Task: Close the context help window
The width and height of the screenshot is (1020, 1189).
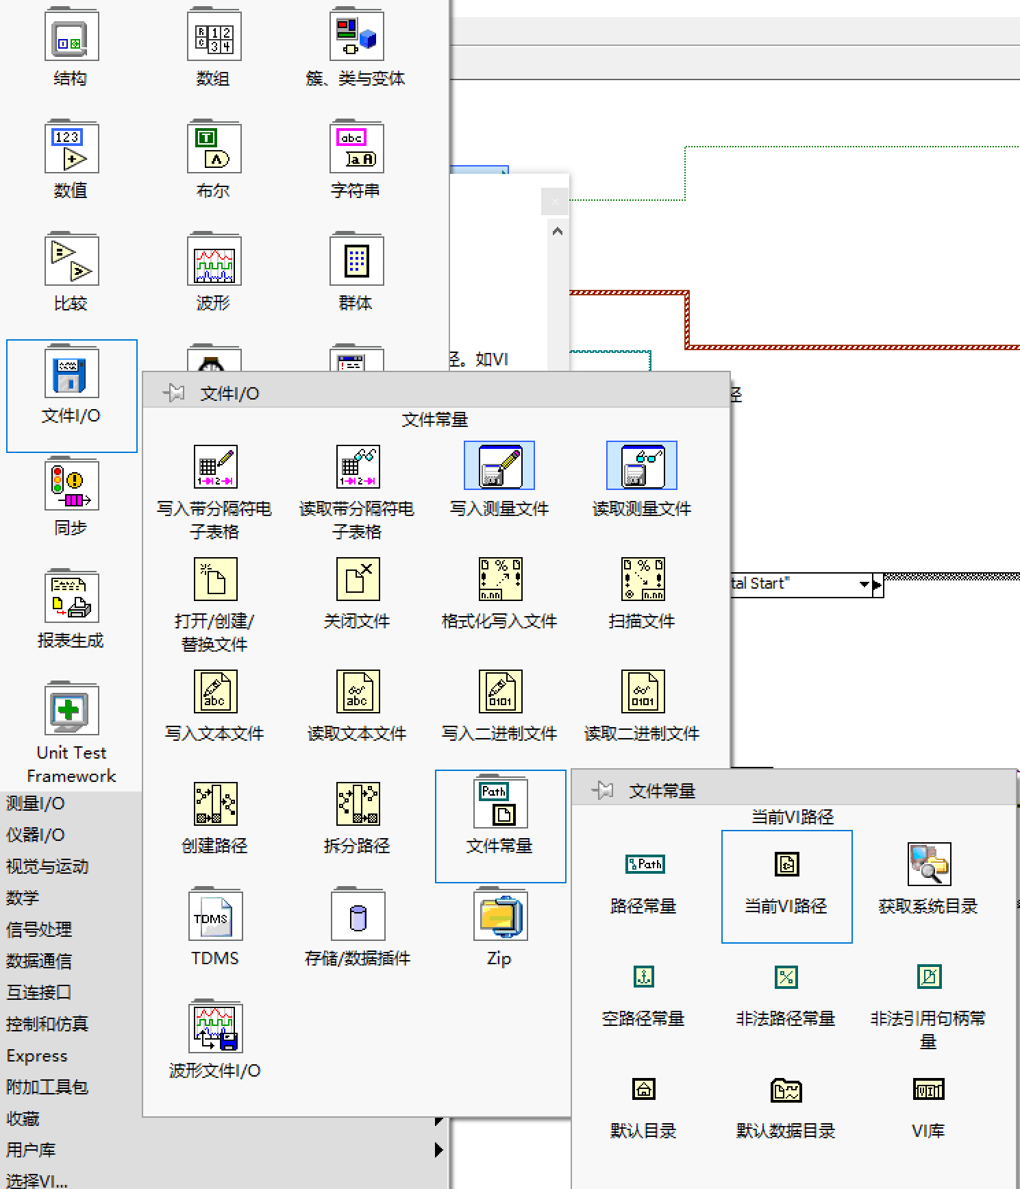Action: (x=555, y=201)
